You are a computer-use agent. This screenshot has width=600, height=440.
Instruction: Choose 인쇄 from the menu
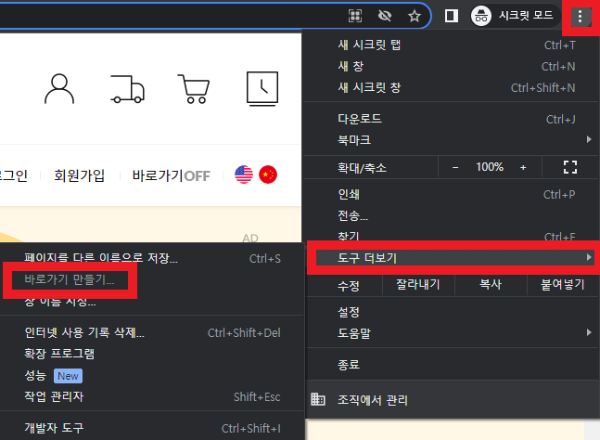[x=451, y=195]
